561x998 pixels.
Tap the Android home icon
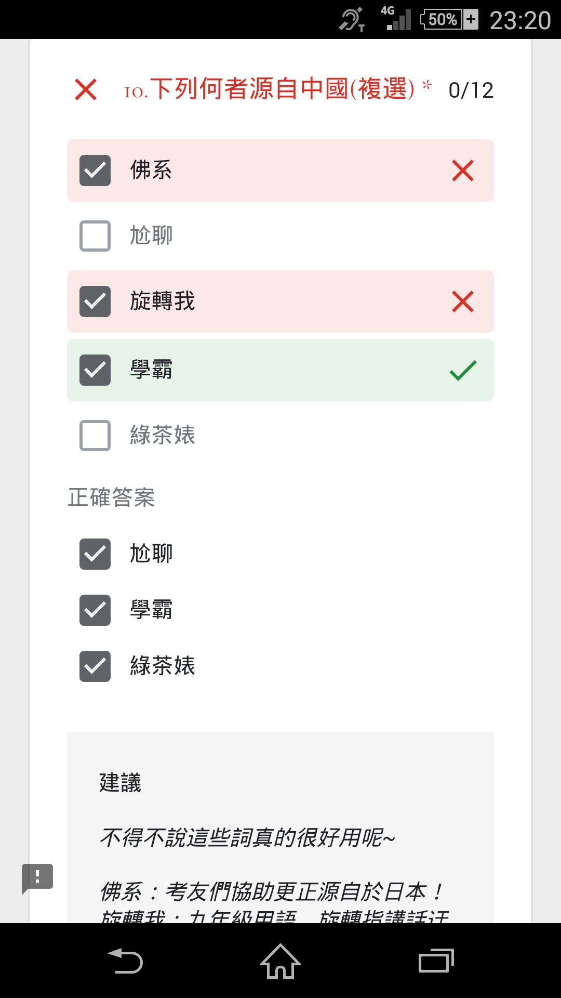click(x=280, y=961)
